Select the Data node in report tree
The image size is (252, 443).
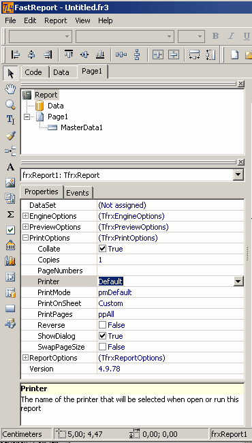point(56,106)
